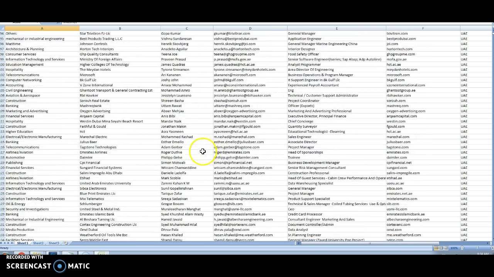Select cell 'Gopa Kumar'
Screen dimensions: 494x277
click(171, 33)
